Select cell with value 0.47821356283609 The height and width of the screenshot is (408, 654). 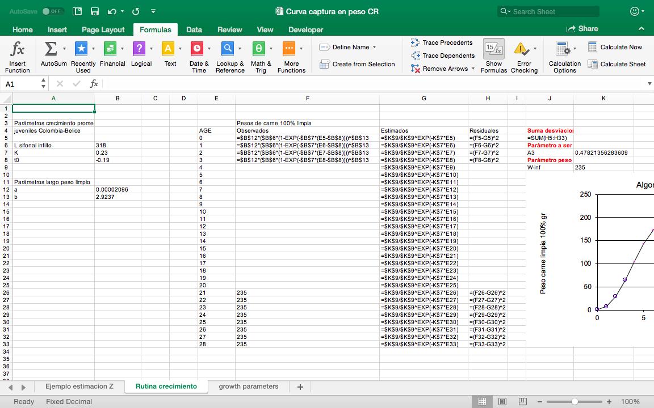coord(603,153)
